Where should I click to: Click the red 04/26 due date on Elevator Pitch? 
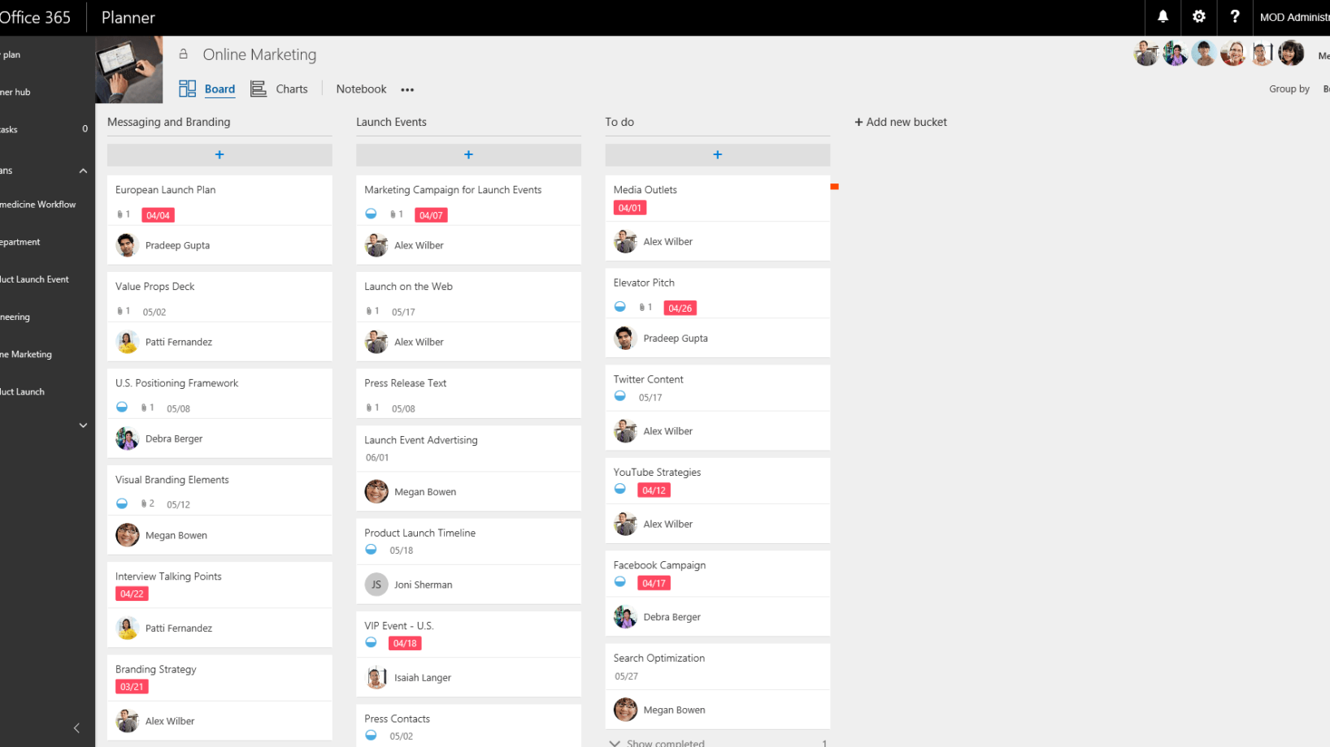coord(680,308)
